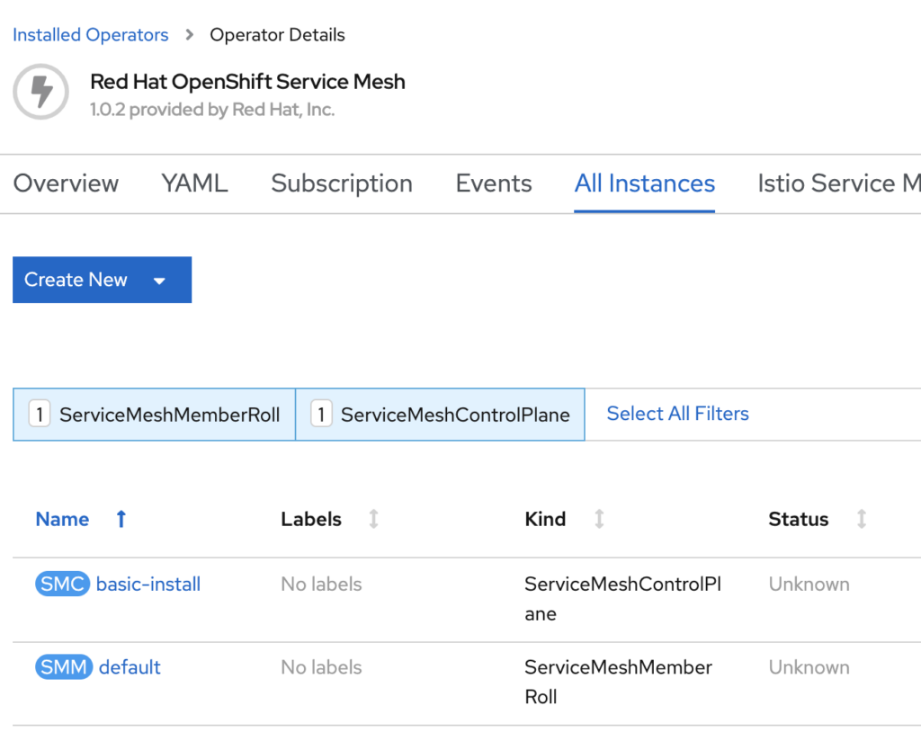Open the All Instances tab
The image size is (921, 750).
[644, 183]
